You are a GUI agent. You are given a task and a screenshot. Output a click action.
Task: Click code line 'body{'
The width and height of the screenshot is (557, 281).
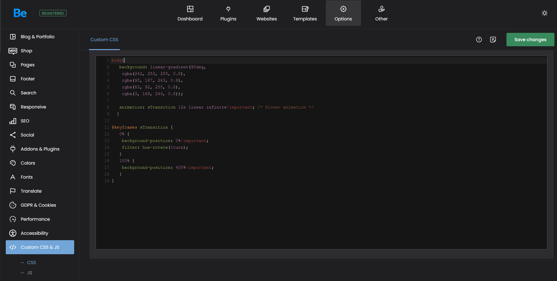coord(118,60)
